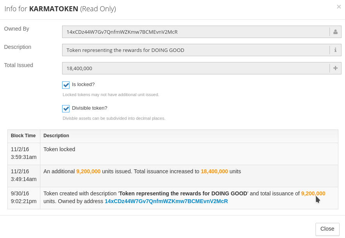Click the orange 18,400,000 amount in history
The image size is (345, 238).
214,171
